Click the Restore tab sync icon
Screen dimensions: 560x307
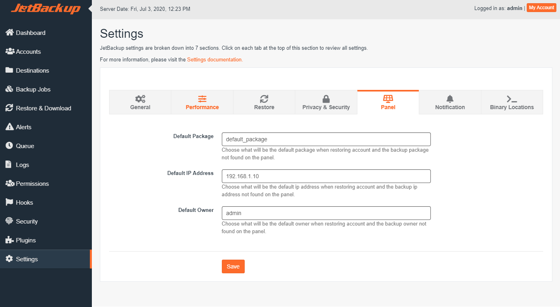(264, 99)
